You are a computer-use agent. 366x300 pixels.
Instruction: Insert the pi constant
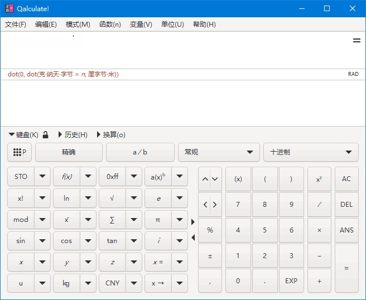[158, 220]
